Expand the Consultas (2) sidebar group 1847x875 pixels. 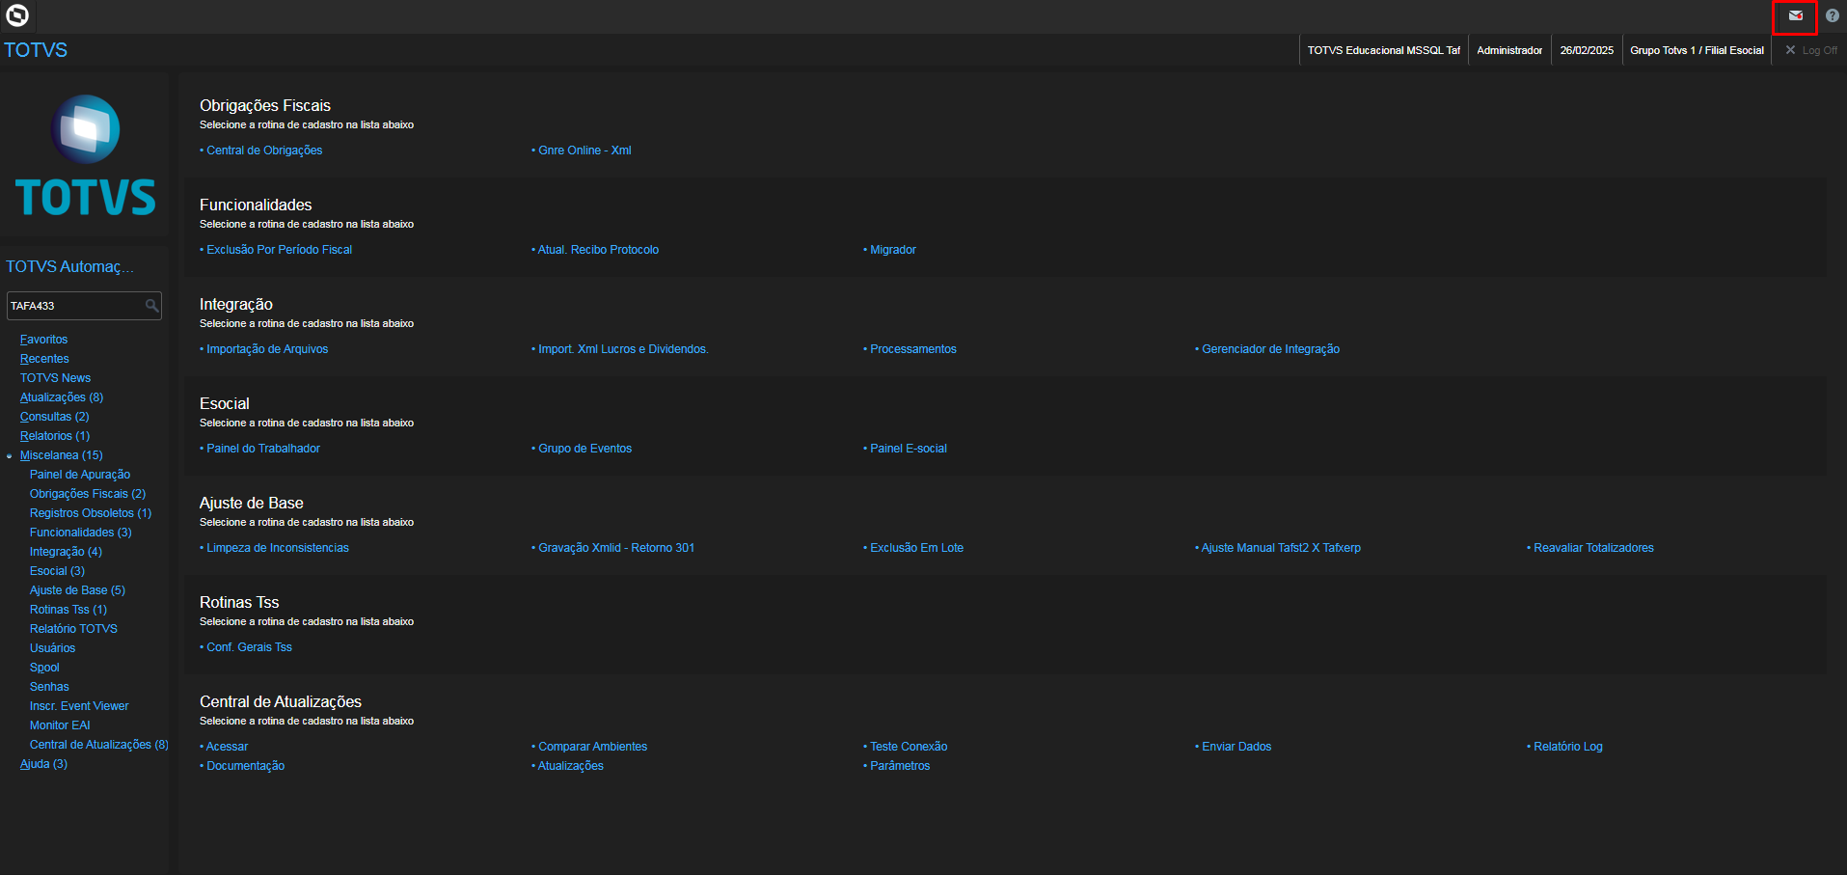(x=54, y=417)
